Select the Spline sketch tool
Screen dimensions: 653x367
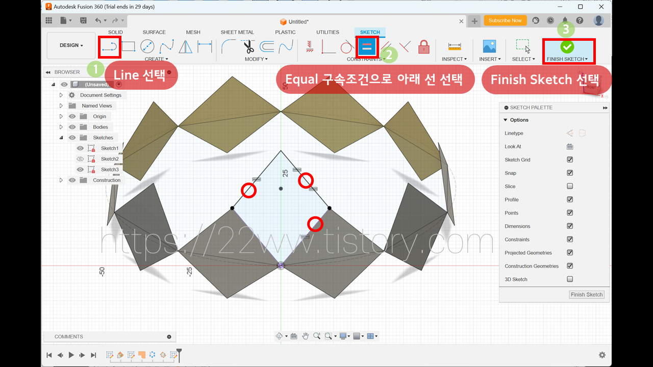tap(166, 47)
